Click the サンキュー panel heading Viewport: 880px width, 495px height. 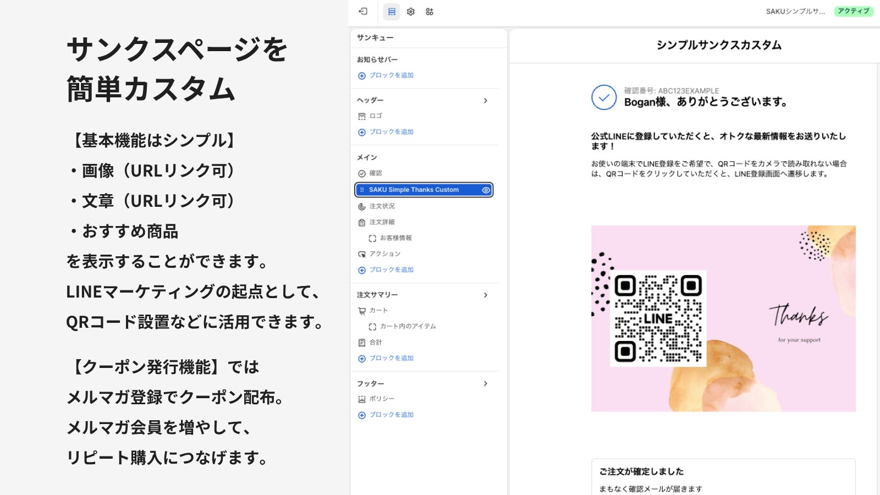tap(375, 38)
